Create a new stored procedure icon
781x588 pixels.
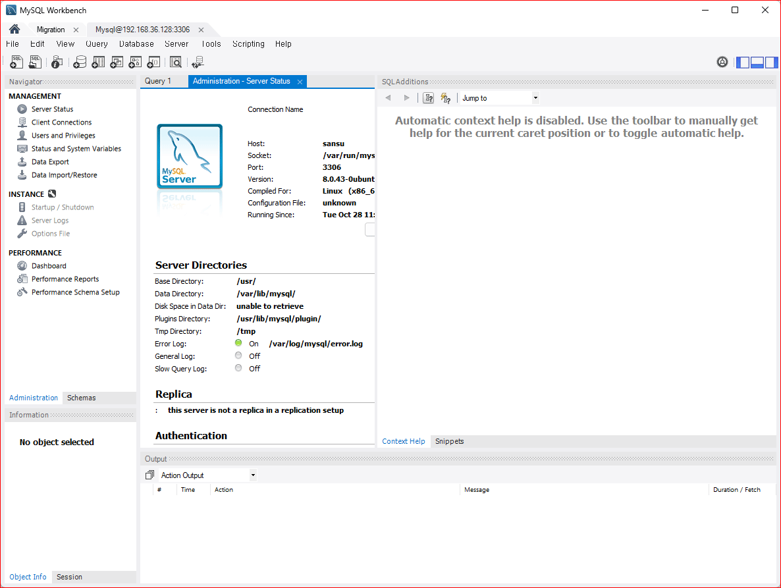coord(135,62)
